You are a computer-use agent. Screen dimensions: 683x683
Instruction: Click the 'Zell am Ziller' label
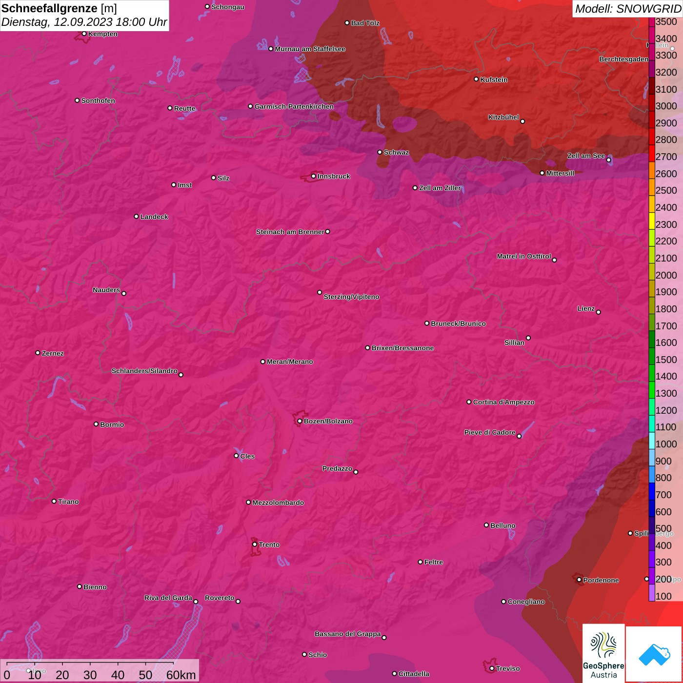coord(440,188)
